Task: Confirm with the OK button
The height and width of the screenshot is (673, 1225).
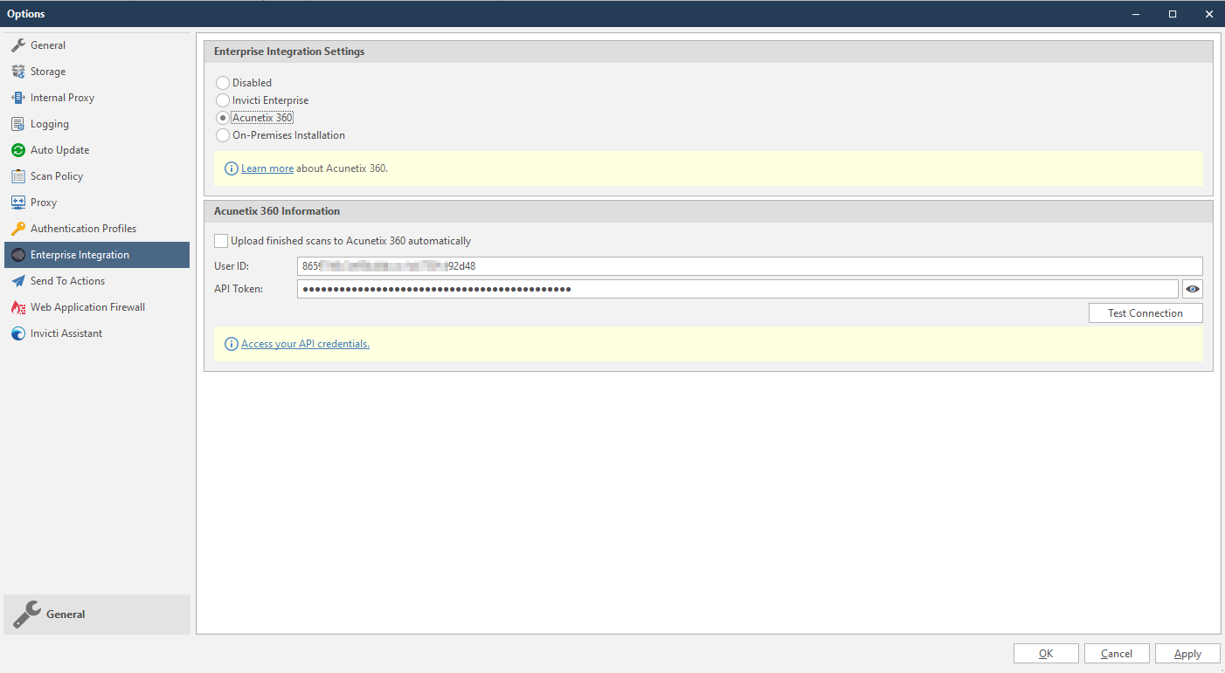Action: point(1046,654)
